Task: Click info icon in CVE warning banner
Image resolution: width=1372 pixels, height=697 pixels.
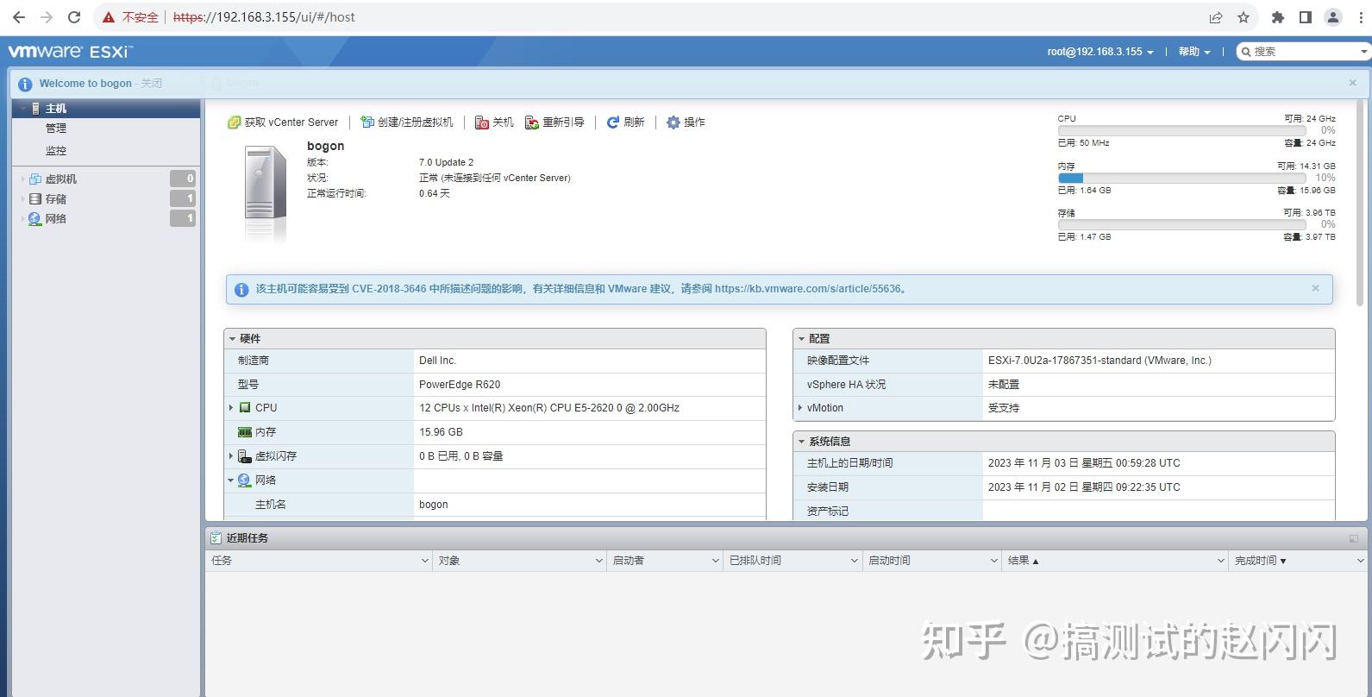Action: pos(241,290)
